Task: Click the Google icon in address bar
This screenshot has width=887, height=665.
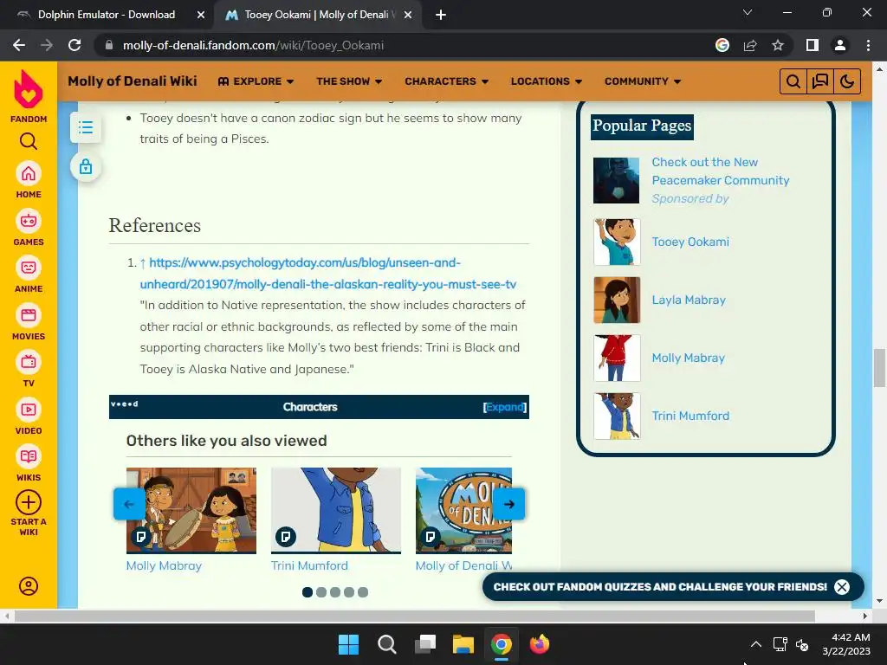Action: point(722,45)
